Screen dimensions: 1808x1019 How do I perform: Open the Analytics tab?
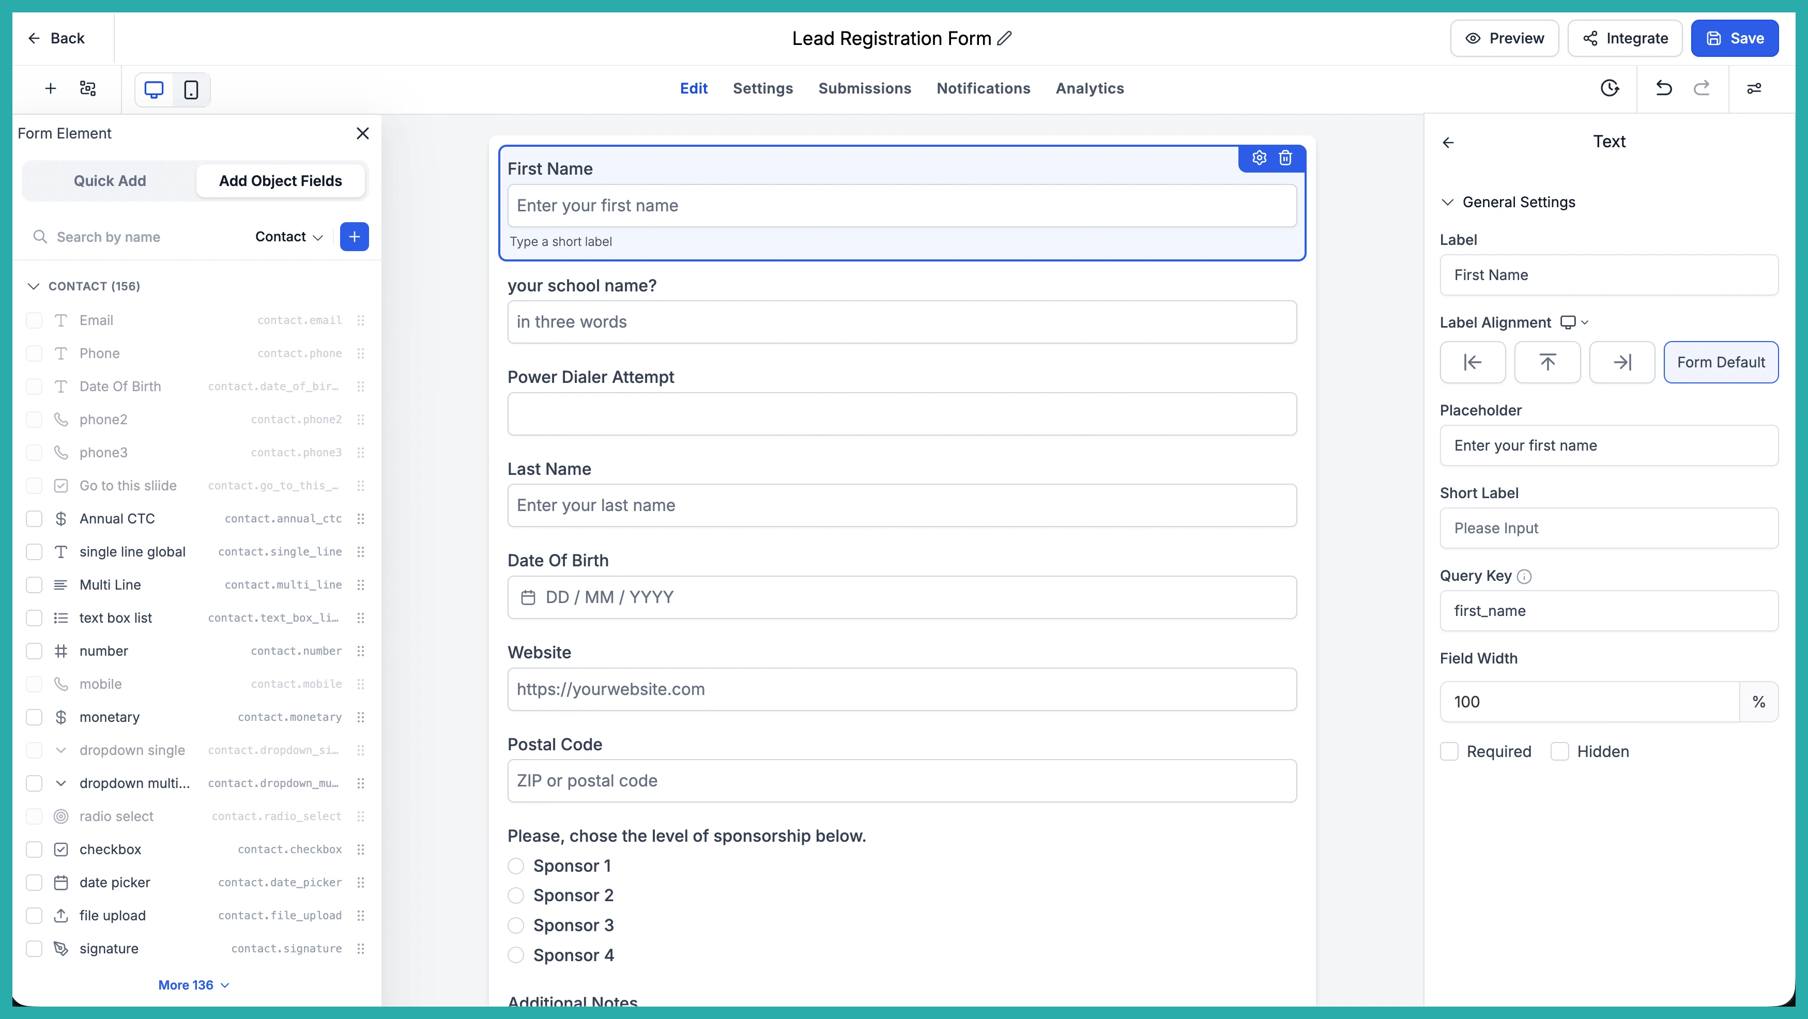[x=1089, y=88]
